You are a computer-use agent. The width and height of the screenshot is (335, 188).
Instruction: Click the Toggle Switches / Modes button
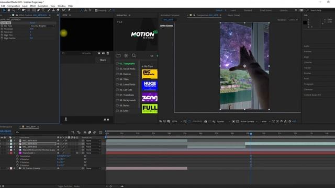point(69,186)
